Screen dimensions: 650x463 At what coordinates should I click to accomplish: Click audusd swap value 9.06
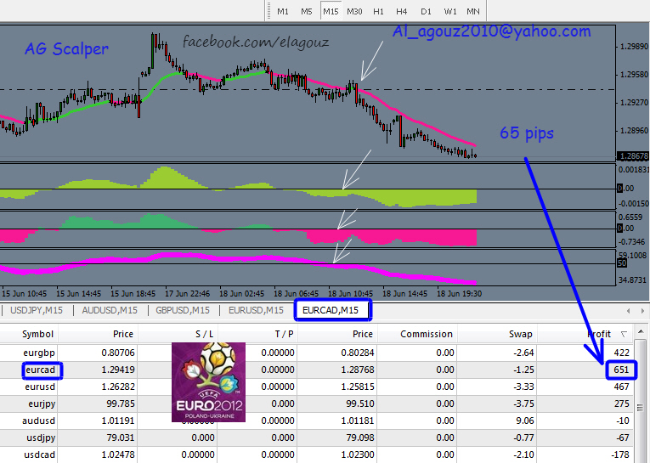tap(525, 421)
